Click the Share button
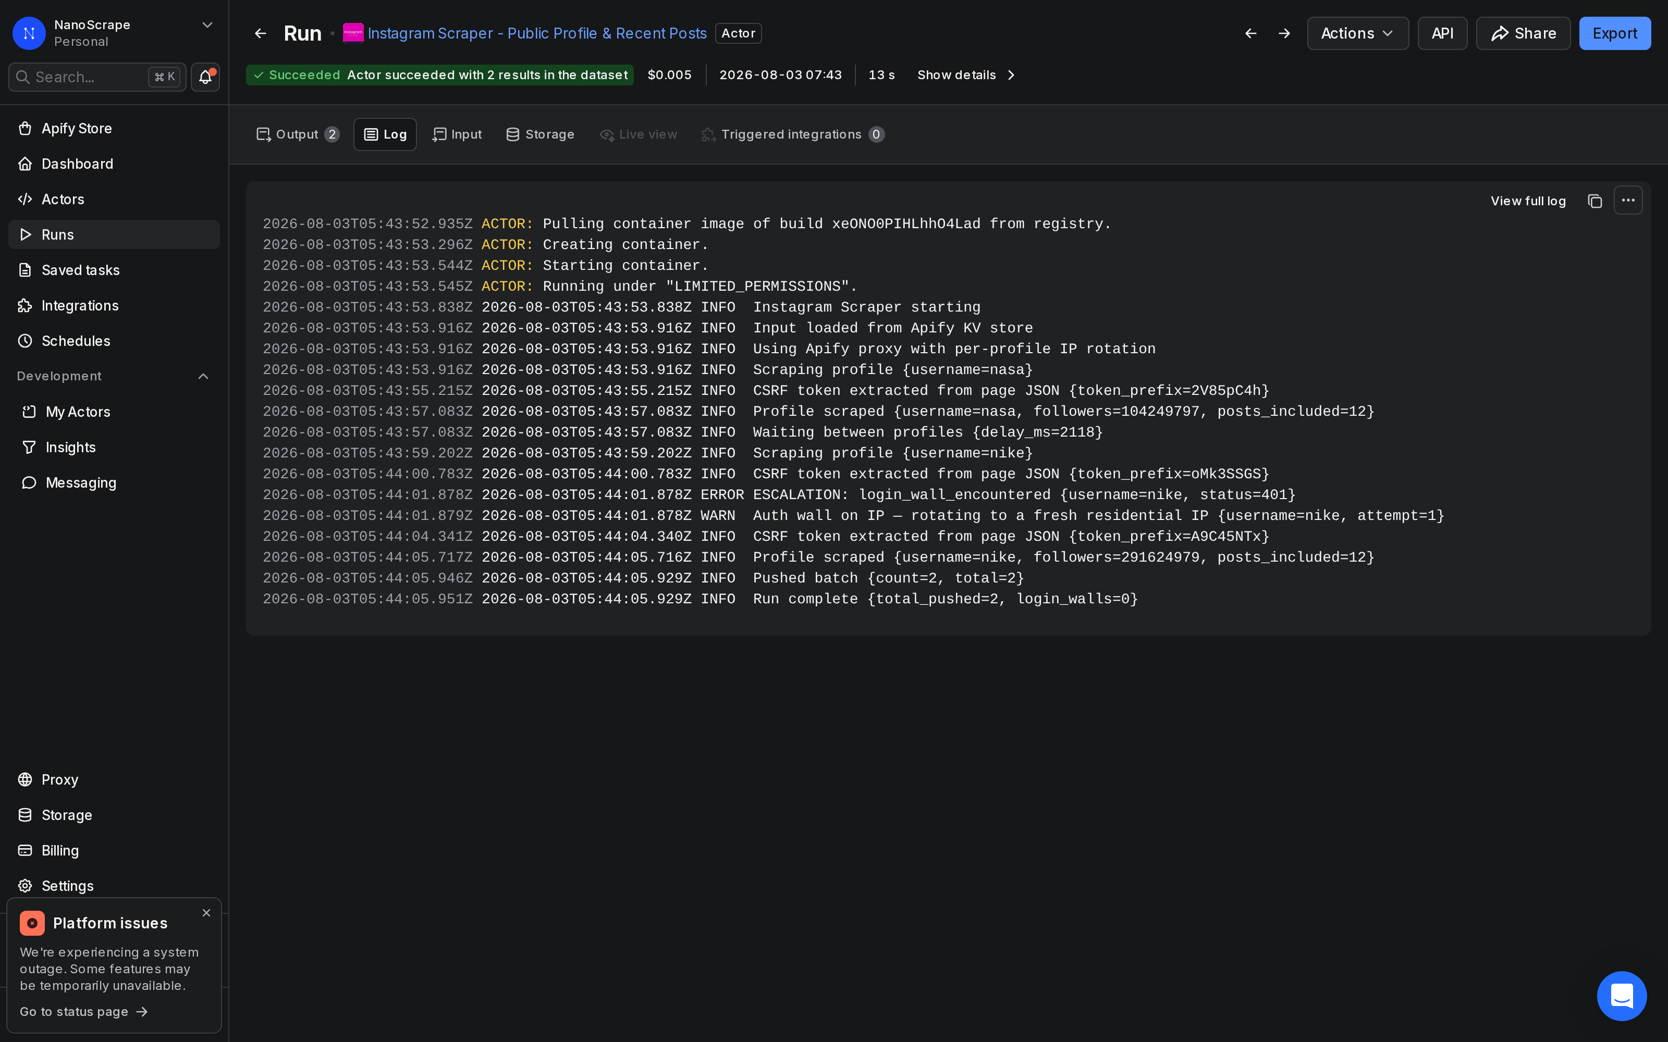The height and width of the screenshot is (1042, 1668). point(1523,33)
